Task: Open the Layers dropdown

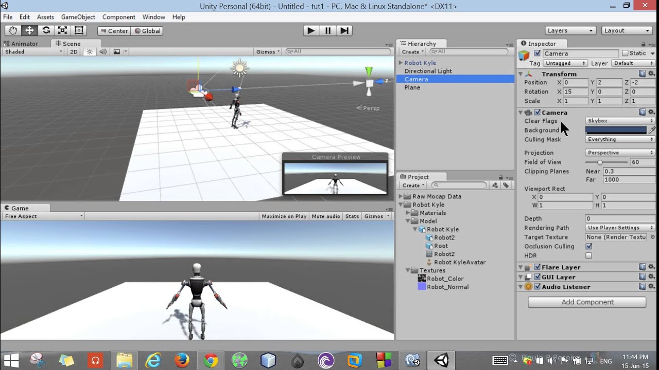Action: click(570, 30)
